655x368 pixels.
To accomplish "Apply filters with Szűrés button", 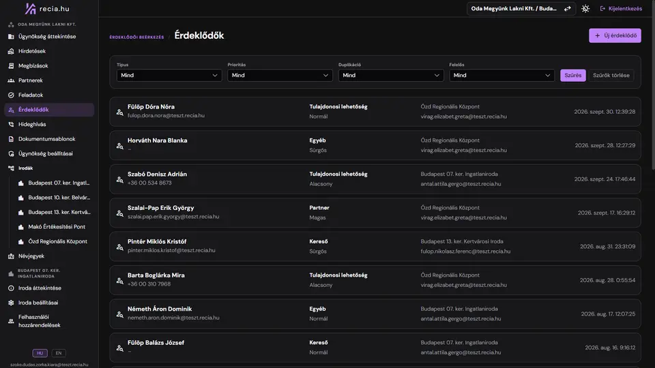I will tap(572, 76).
